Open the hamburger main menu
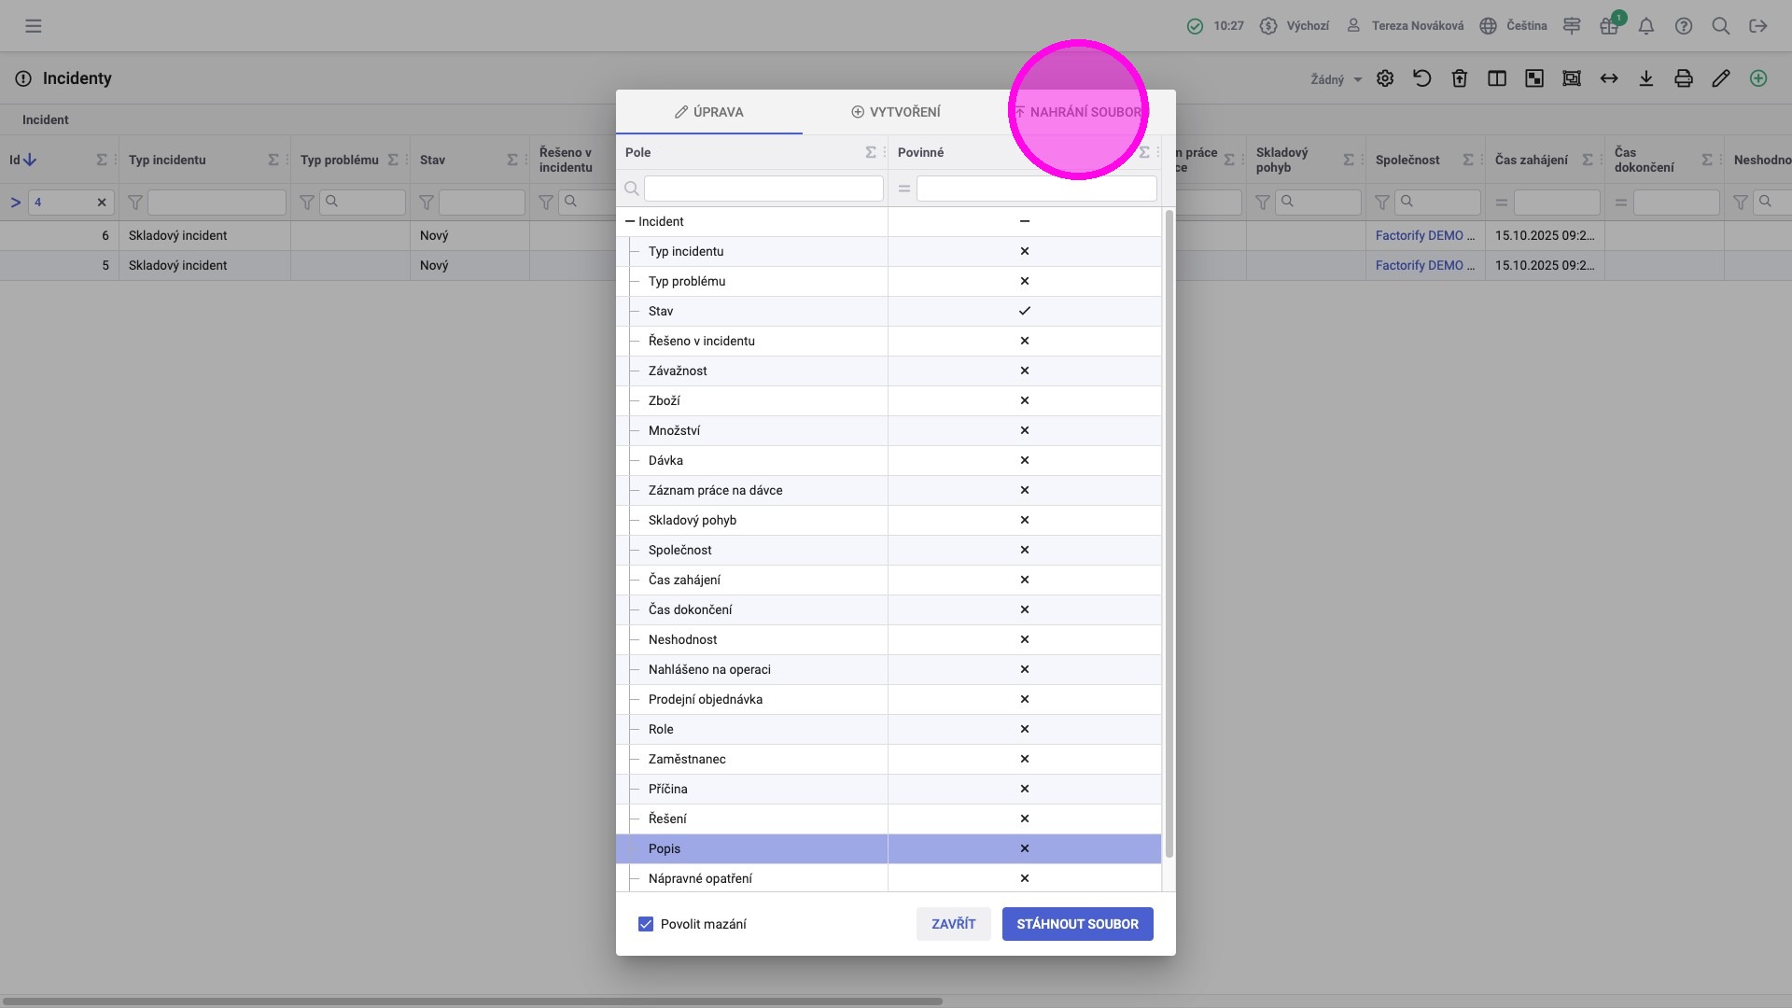Image resolution: width=1792 pixels, height=1008 pixels. 34,26
